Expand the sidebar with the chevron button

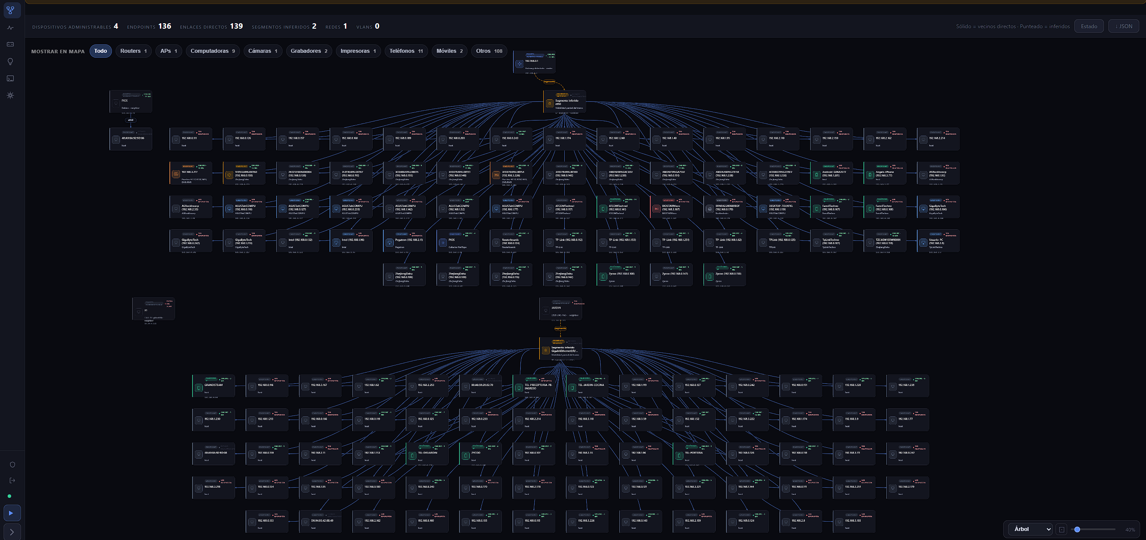pos(12,532)
